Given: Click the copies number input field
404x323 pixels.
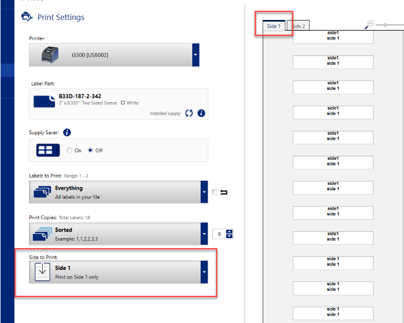Looking at the screenshot, I should (x=220, y=234).
